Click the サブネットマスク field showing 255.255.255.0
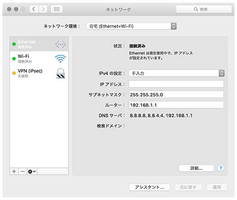The height and width of the screenshot is (200, 237). tap(176, 95)
